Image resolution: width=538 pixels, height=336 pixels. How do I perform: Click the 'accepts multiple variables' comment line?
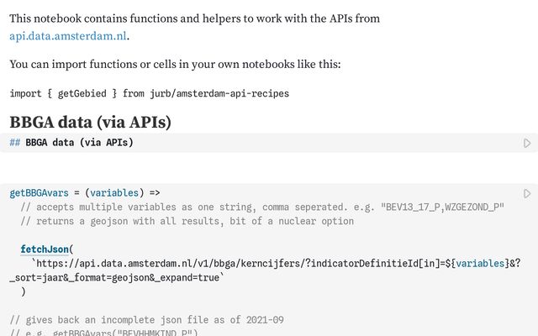pyautogui.click(x=262, y=207)
